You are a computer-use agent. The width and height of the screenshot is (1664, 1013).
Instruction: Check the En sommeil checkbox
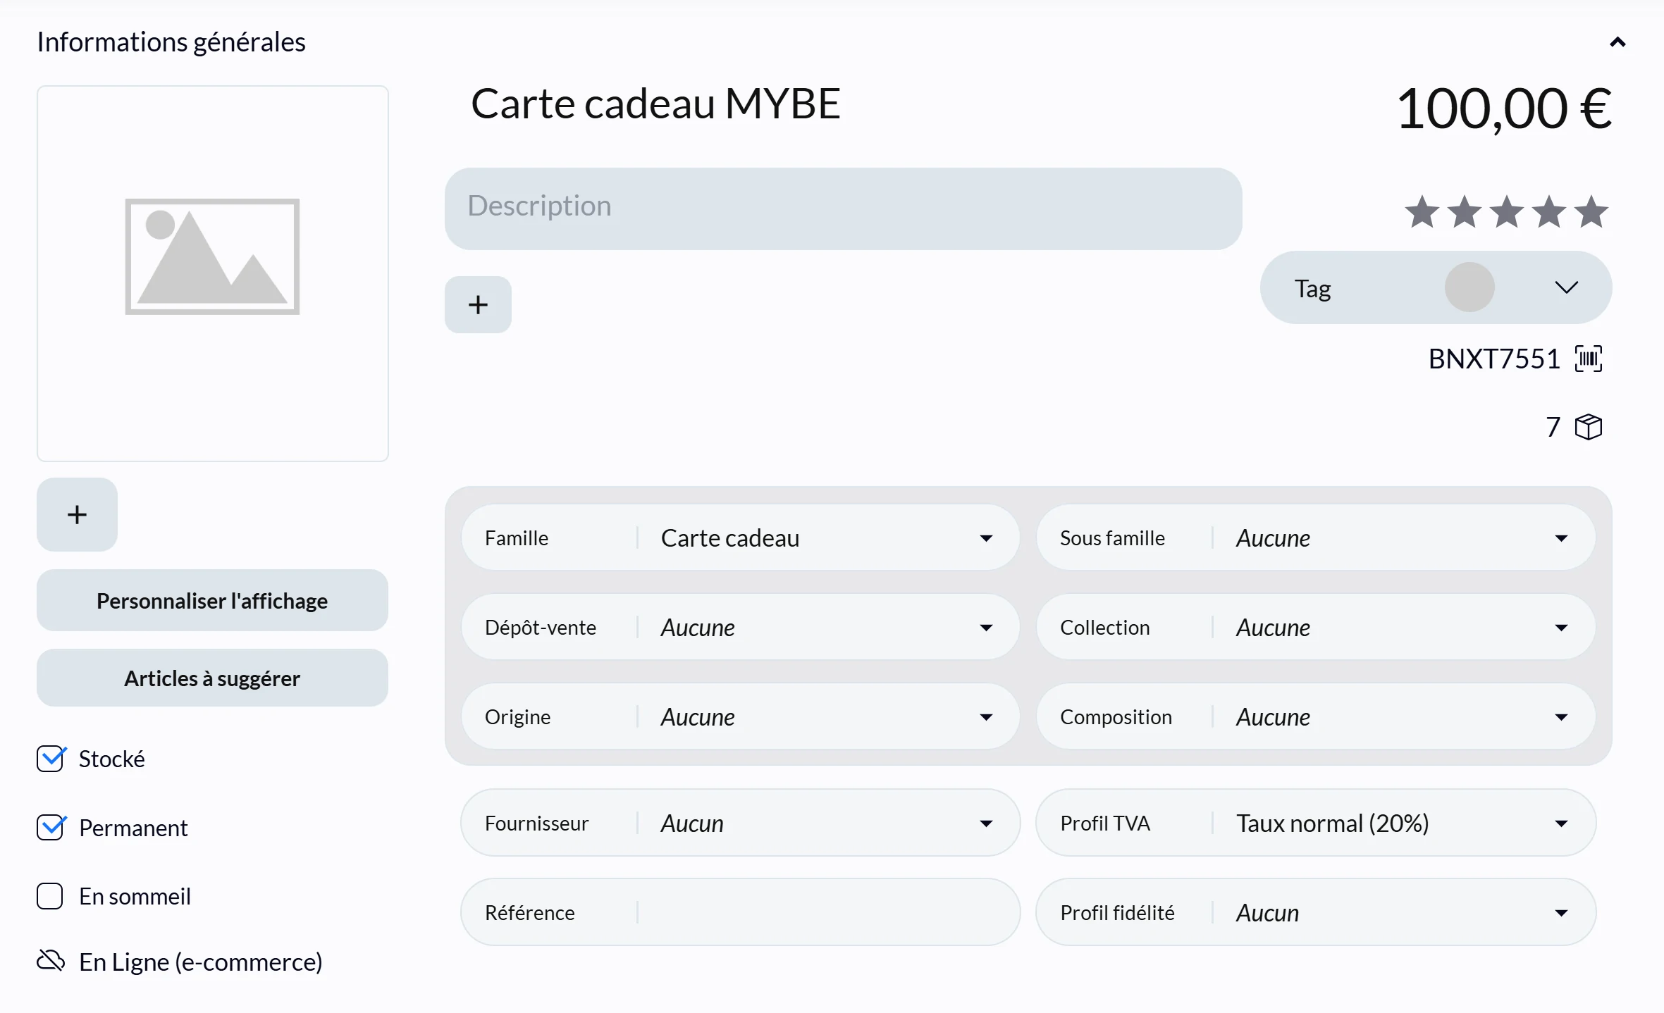[50, 896]
